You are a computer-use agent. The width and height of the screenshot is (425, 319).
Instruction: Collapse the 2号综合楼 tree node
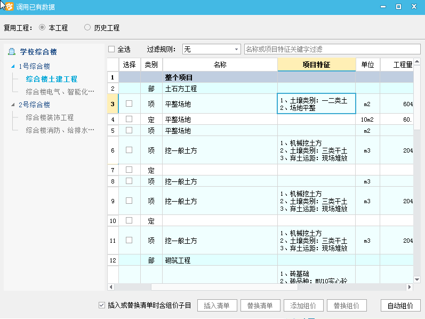(x=13, y=105)
